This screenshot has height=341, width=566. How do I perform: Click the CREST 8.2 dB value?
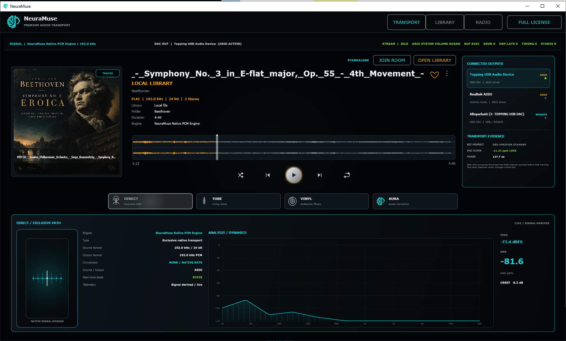point(511,283)
